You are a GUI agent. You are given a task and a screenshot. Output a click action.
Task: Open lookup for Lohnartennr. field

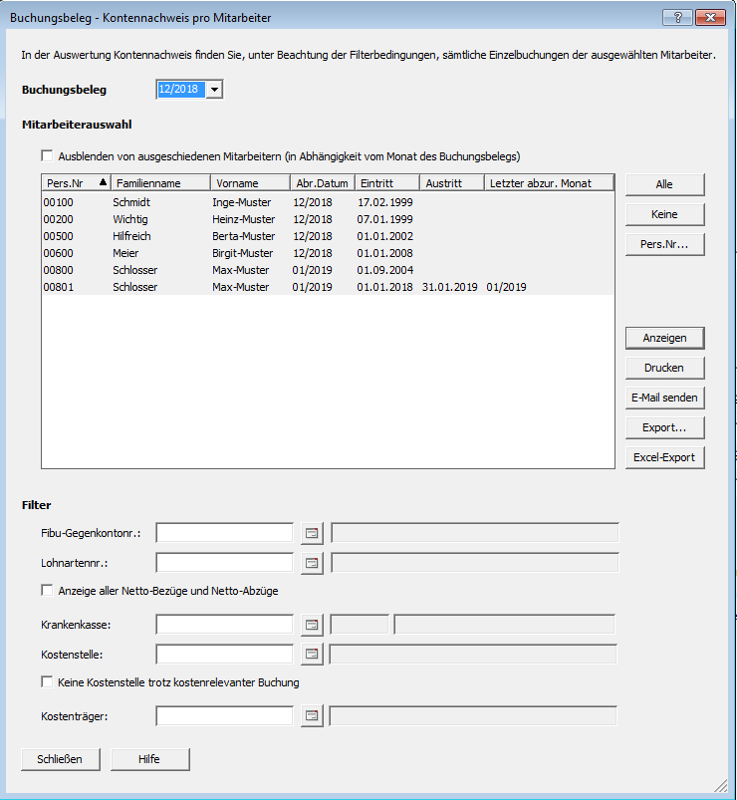click(x=312, y=563)
